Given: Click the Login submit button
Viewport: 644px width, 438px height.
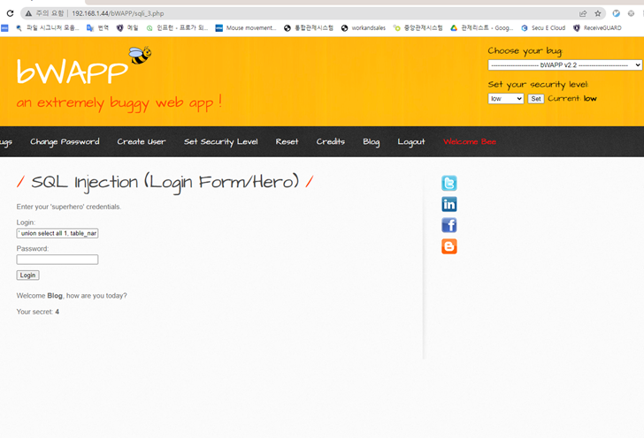Looking at the screenshot, I should 27,276.
